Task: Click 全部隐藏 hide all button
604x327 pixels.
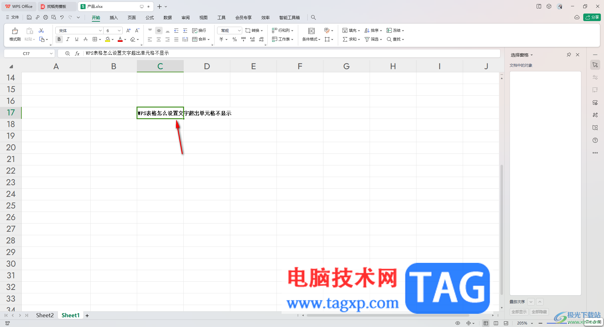Action: pyautogui.click(x=539, y=312)
